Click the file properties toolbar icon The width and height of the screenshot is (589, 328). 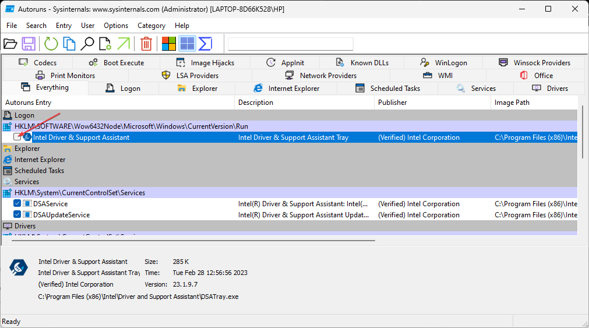click(x=105, y=44)
